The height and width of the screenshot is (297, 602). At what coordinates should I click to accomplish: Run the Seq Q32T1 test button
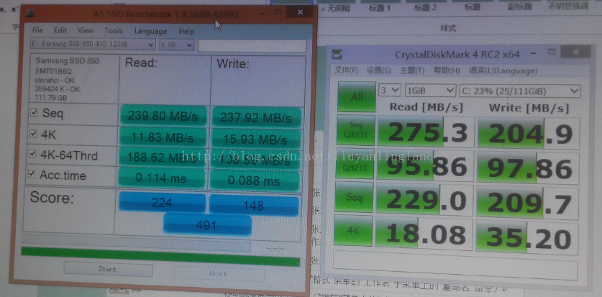tap(355, 129)
